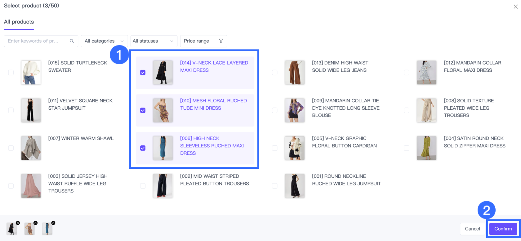Screen dimensions: 521x241
Task: Click the Cancel button
Action: point(472,229)
